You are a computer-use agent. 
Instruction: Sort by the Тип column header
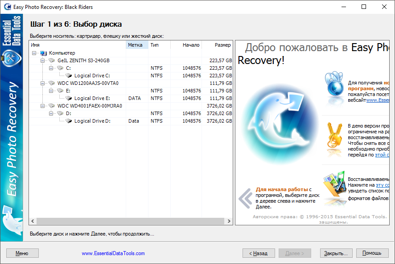click(x=159, y=45)
